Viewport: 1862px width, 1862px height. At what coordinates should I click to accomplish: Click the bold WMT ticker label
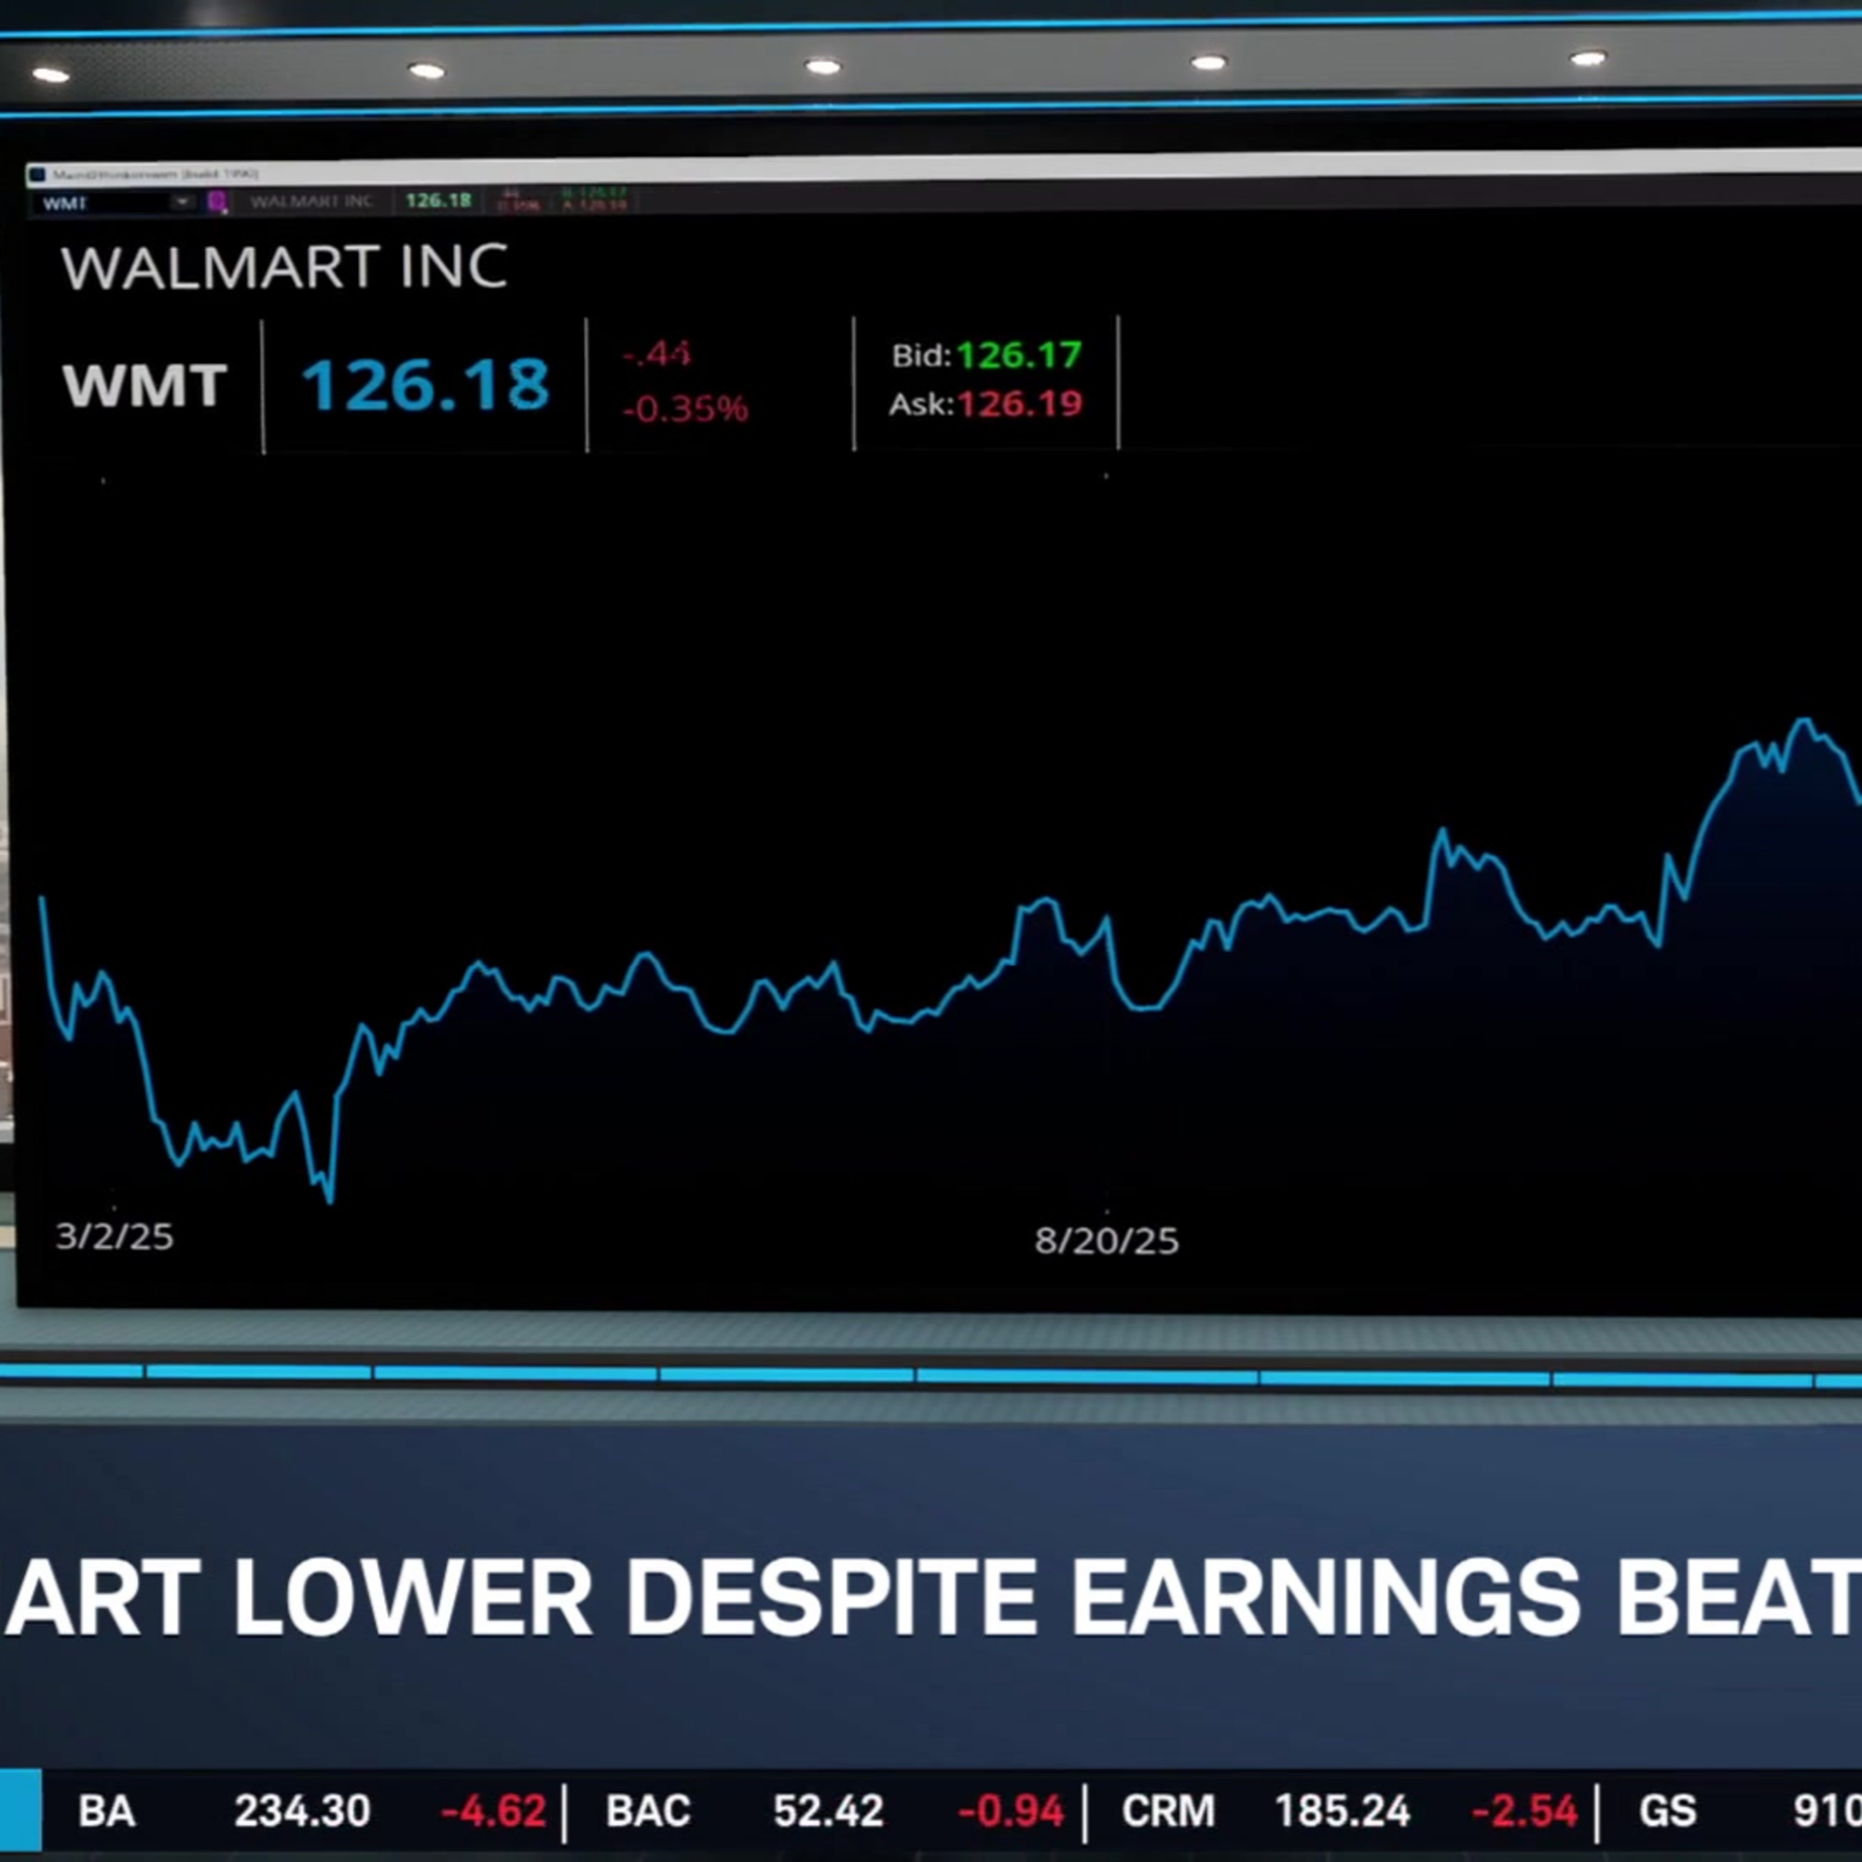(145, 385)
